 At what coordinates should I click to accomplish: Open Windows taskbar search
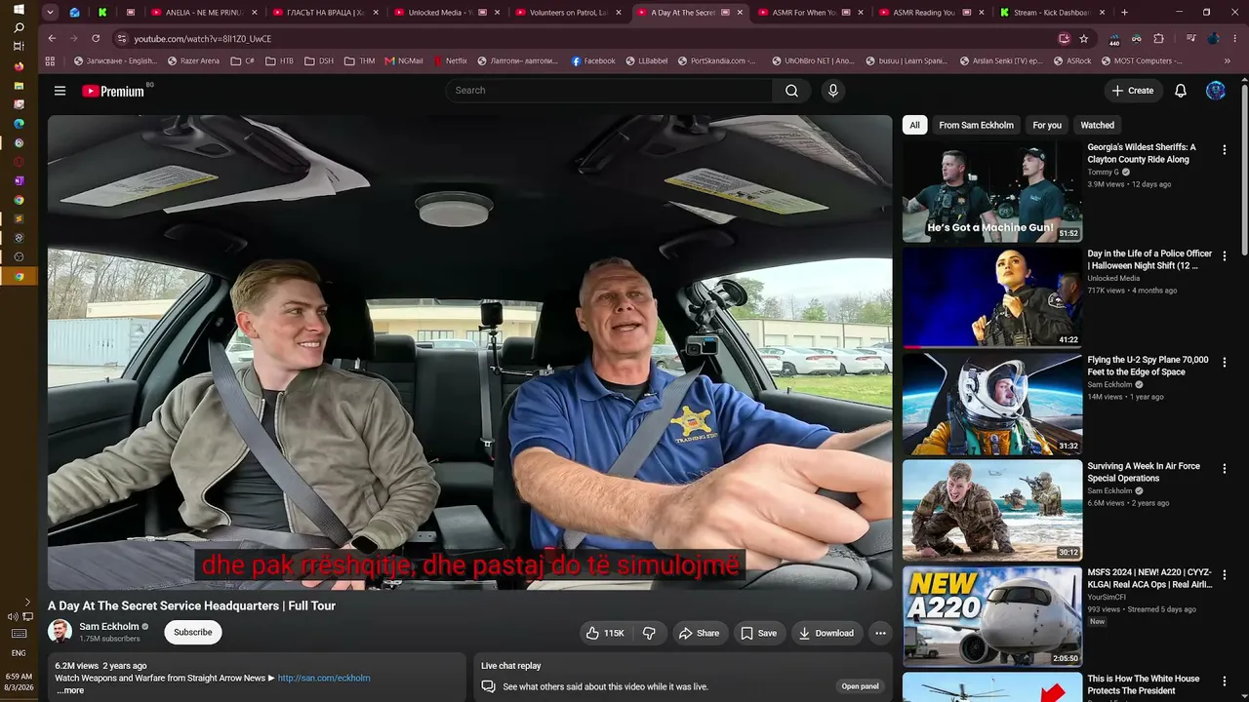[x=19, y=28]
